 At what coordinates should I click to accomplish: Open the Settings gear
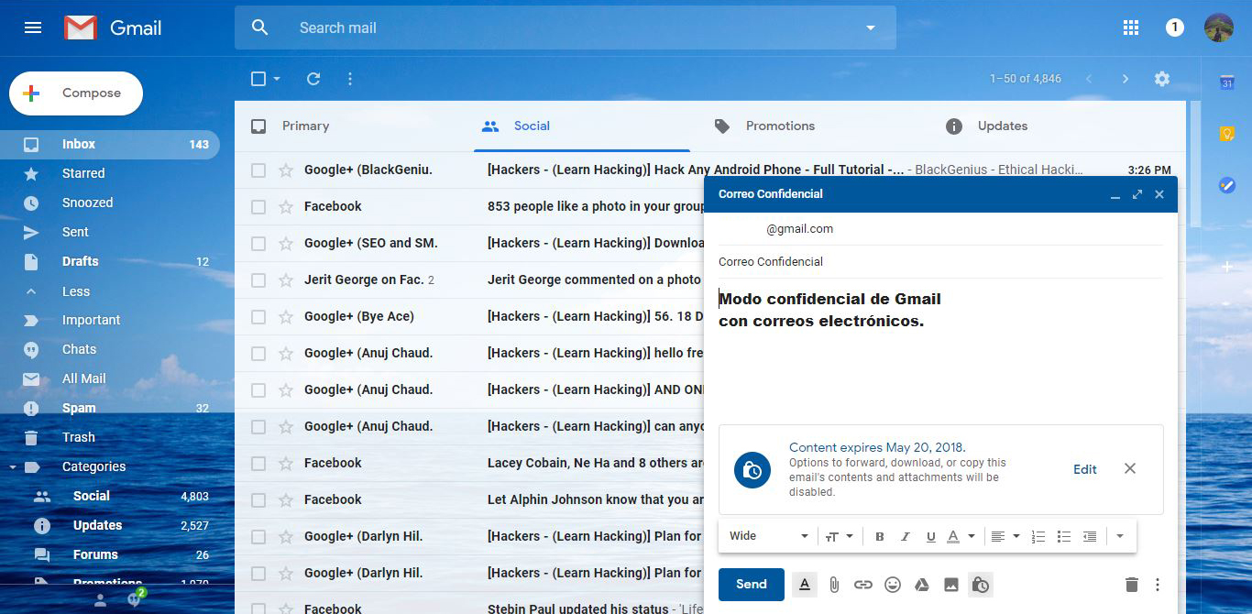pos(1162,79)
